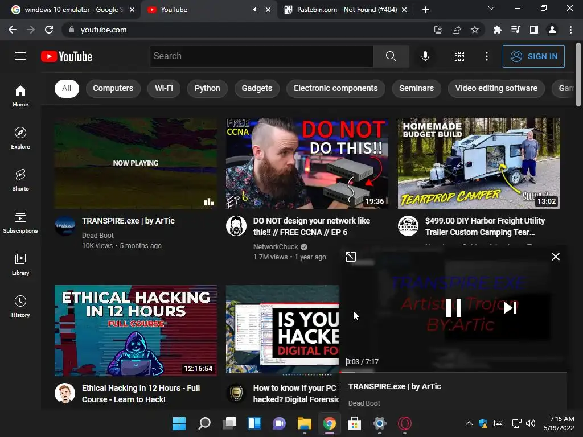Open Subscriptions in sidebar
This screenshot has width=583, height=437.
tap(20, 222)
